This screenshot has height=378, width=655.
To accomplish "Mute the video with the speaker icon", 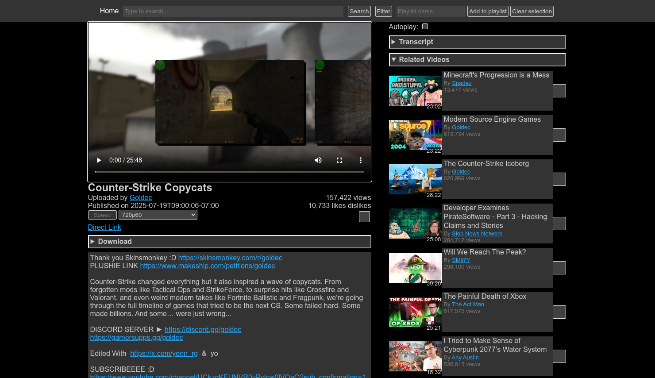I will [x=318, y=160].
